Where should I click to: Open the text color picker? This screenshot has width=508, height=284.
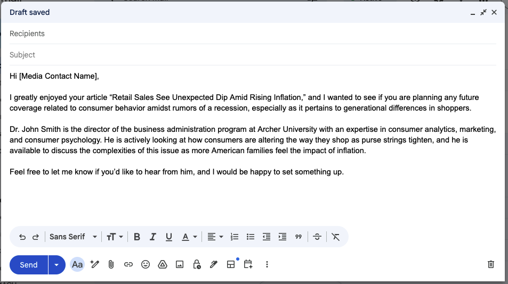(x=189, y=237)
